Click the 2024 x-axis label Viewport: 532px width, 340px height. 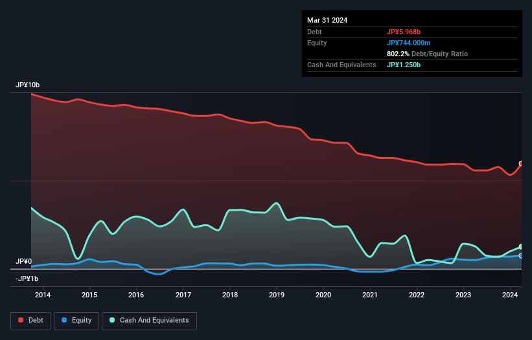[x=510, y=295]
